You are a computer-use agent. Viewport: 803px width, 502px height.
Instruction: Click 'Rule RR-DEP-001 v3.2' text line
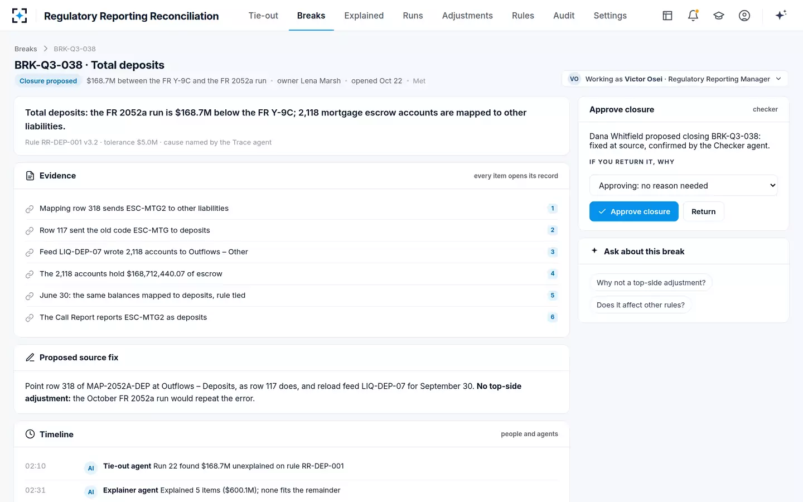click(x=148, y=142)
